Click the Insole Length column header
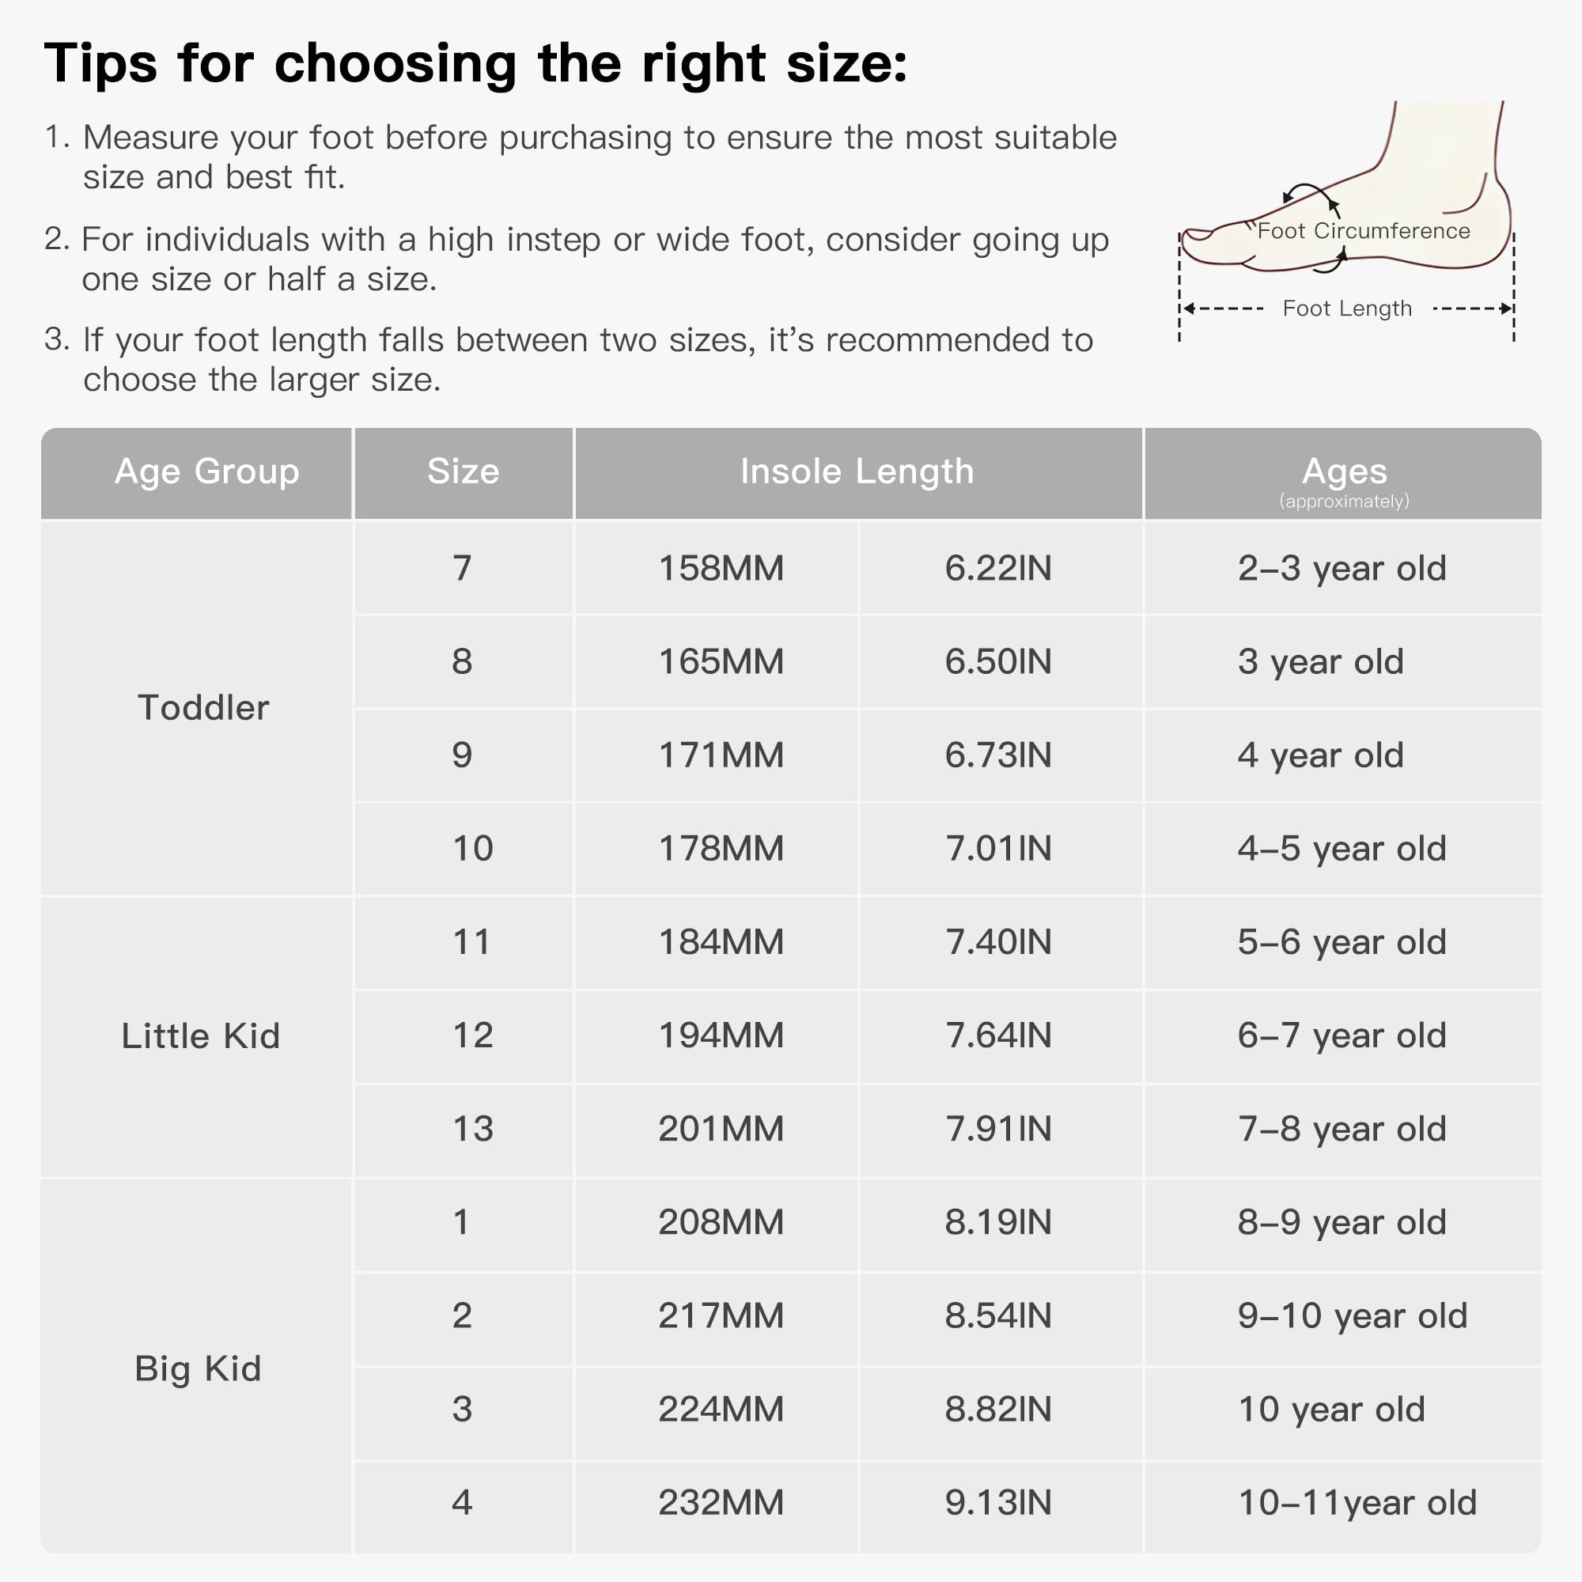Image resolution: width=1582 pixels, height=1582 pixels. tap(857, 471)
